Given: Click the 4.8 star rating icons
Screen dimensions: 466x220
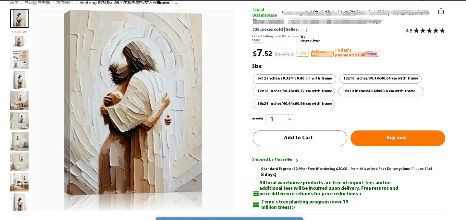Looking at the screenshot, I should click(x=429, y=31).
